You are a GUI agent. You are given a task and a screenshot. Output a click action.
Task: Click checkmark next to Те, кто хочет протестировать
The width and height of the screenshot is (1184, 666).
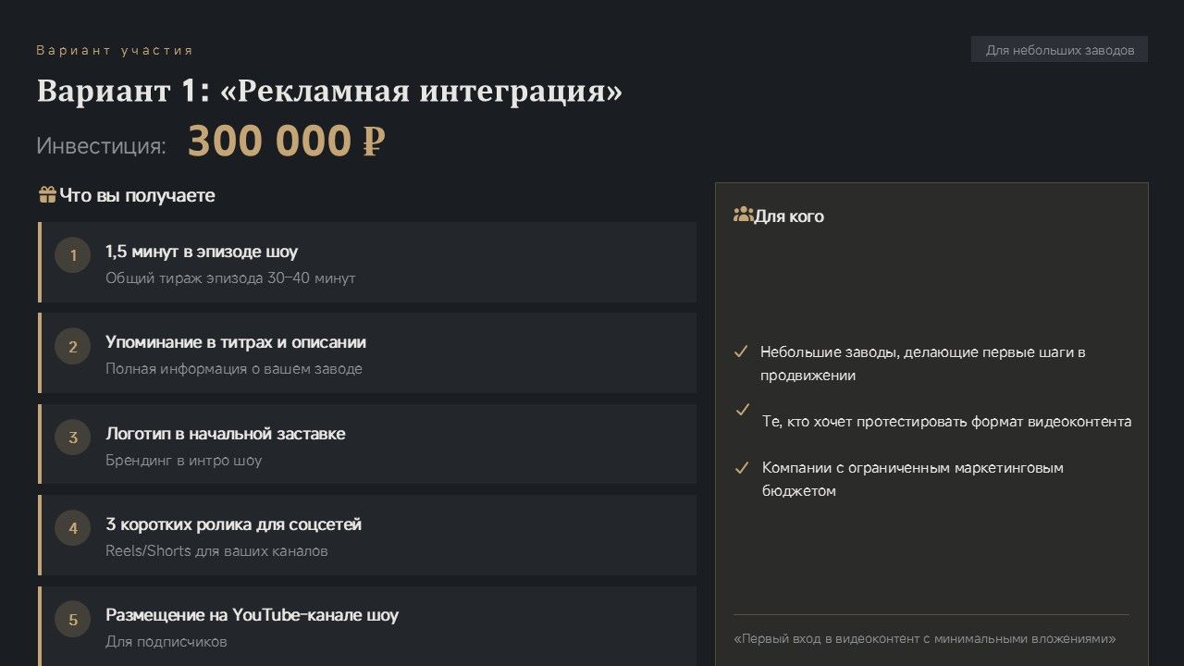pyautogui.click(x=742, y=410)
